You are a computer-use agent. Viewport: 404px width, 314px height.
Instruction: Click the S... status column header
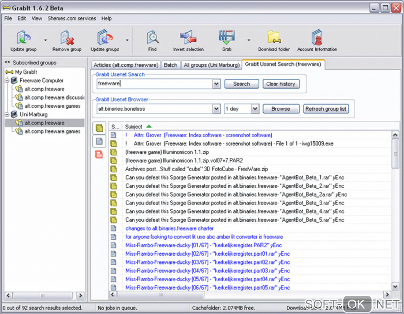click(x=115, y=127)
